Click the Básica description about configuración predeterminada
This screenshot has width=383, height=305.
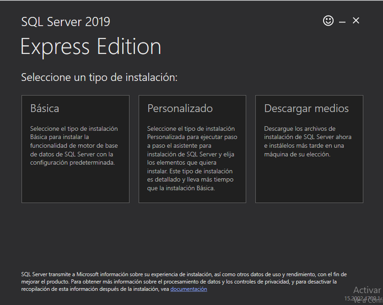point(74,145)
